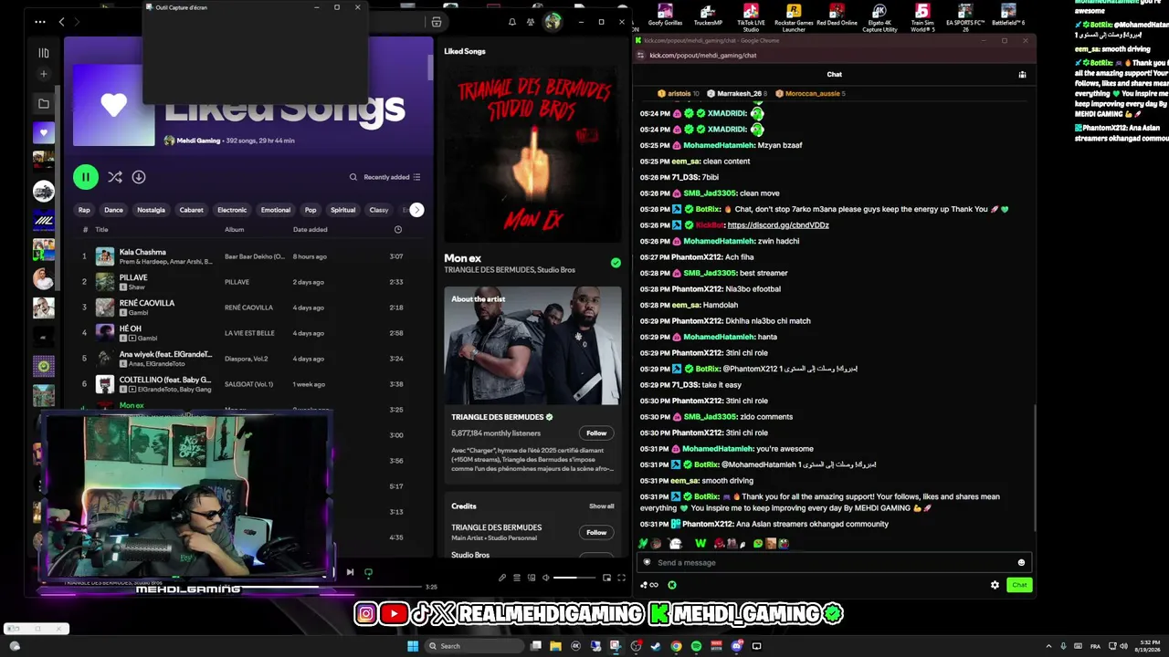Open Kick chat settings gear
This screenshot has width=1169, height=657.
[x=995, y=585]
